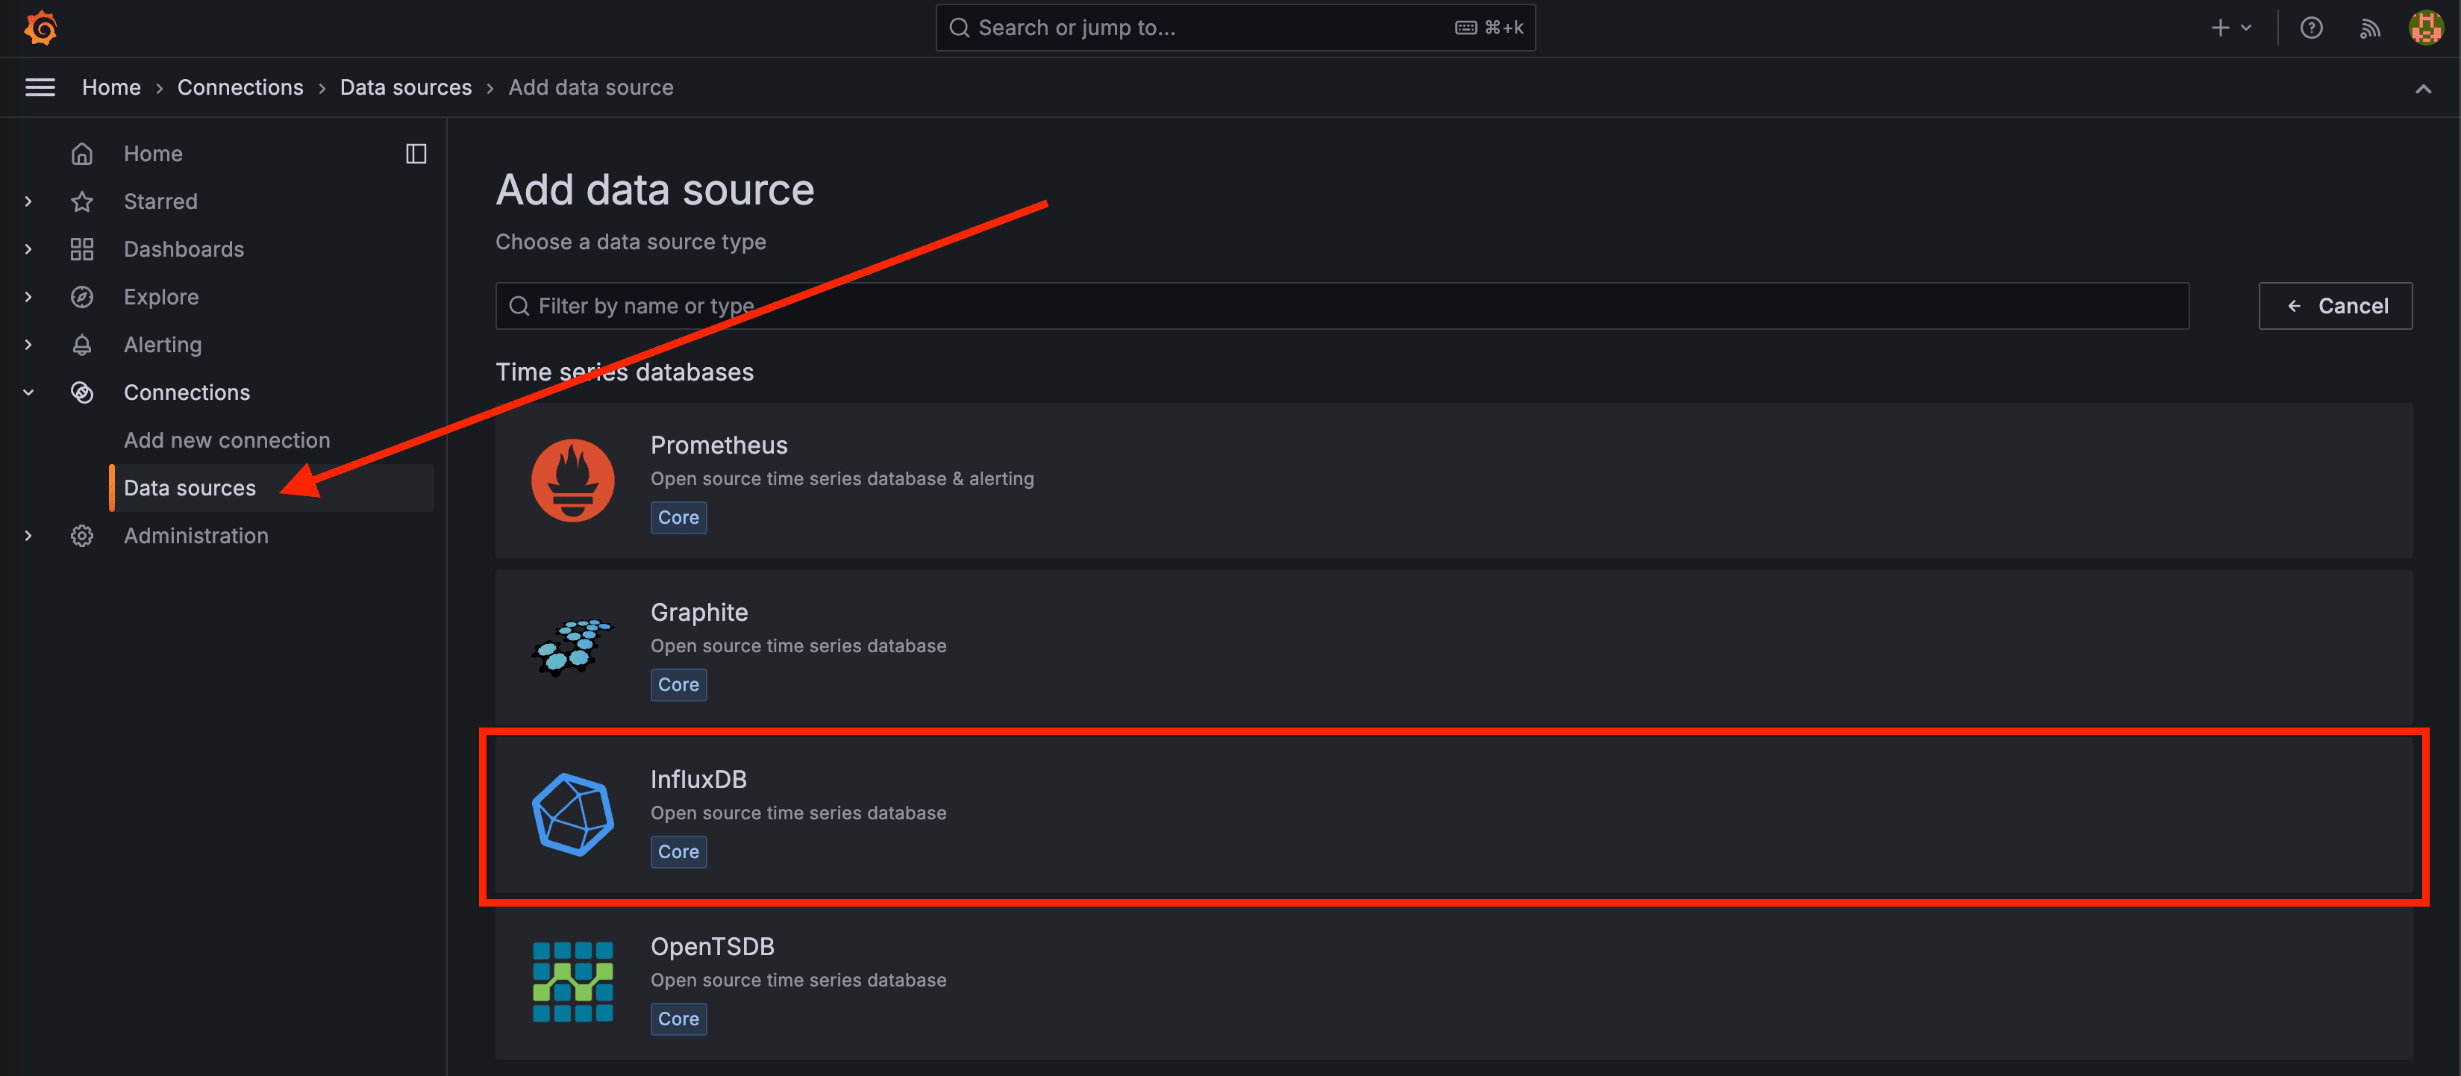Image resolution: width=2461 pixels, height=1076 pixels.
Task: Click the Administration gear icon
Action: [x=82, y=536]
